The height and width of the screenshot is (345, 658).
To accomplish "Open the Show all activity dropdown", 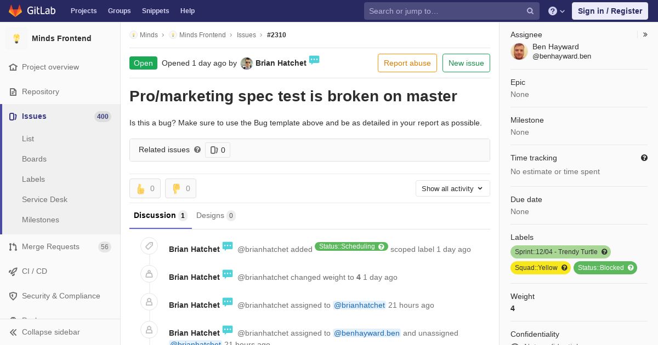I will click(452, 188).
